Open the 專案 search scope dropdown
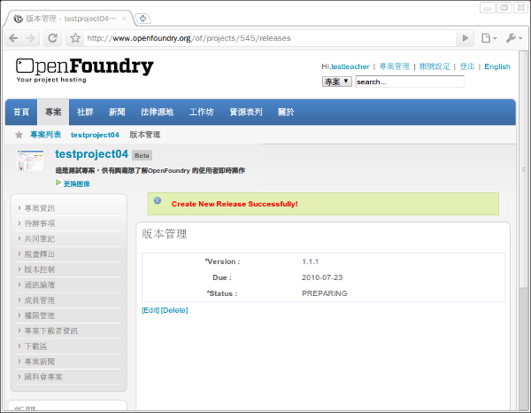 (x=336, y=82)
